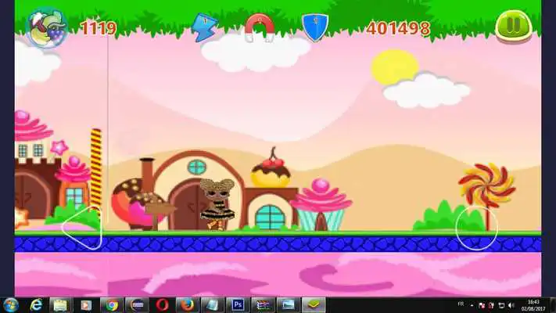Open Internet Explorer from the taskbar
556x313 pixels.
pos(36,304)
